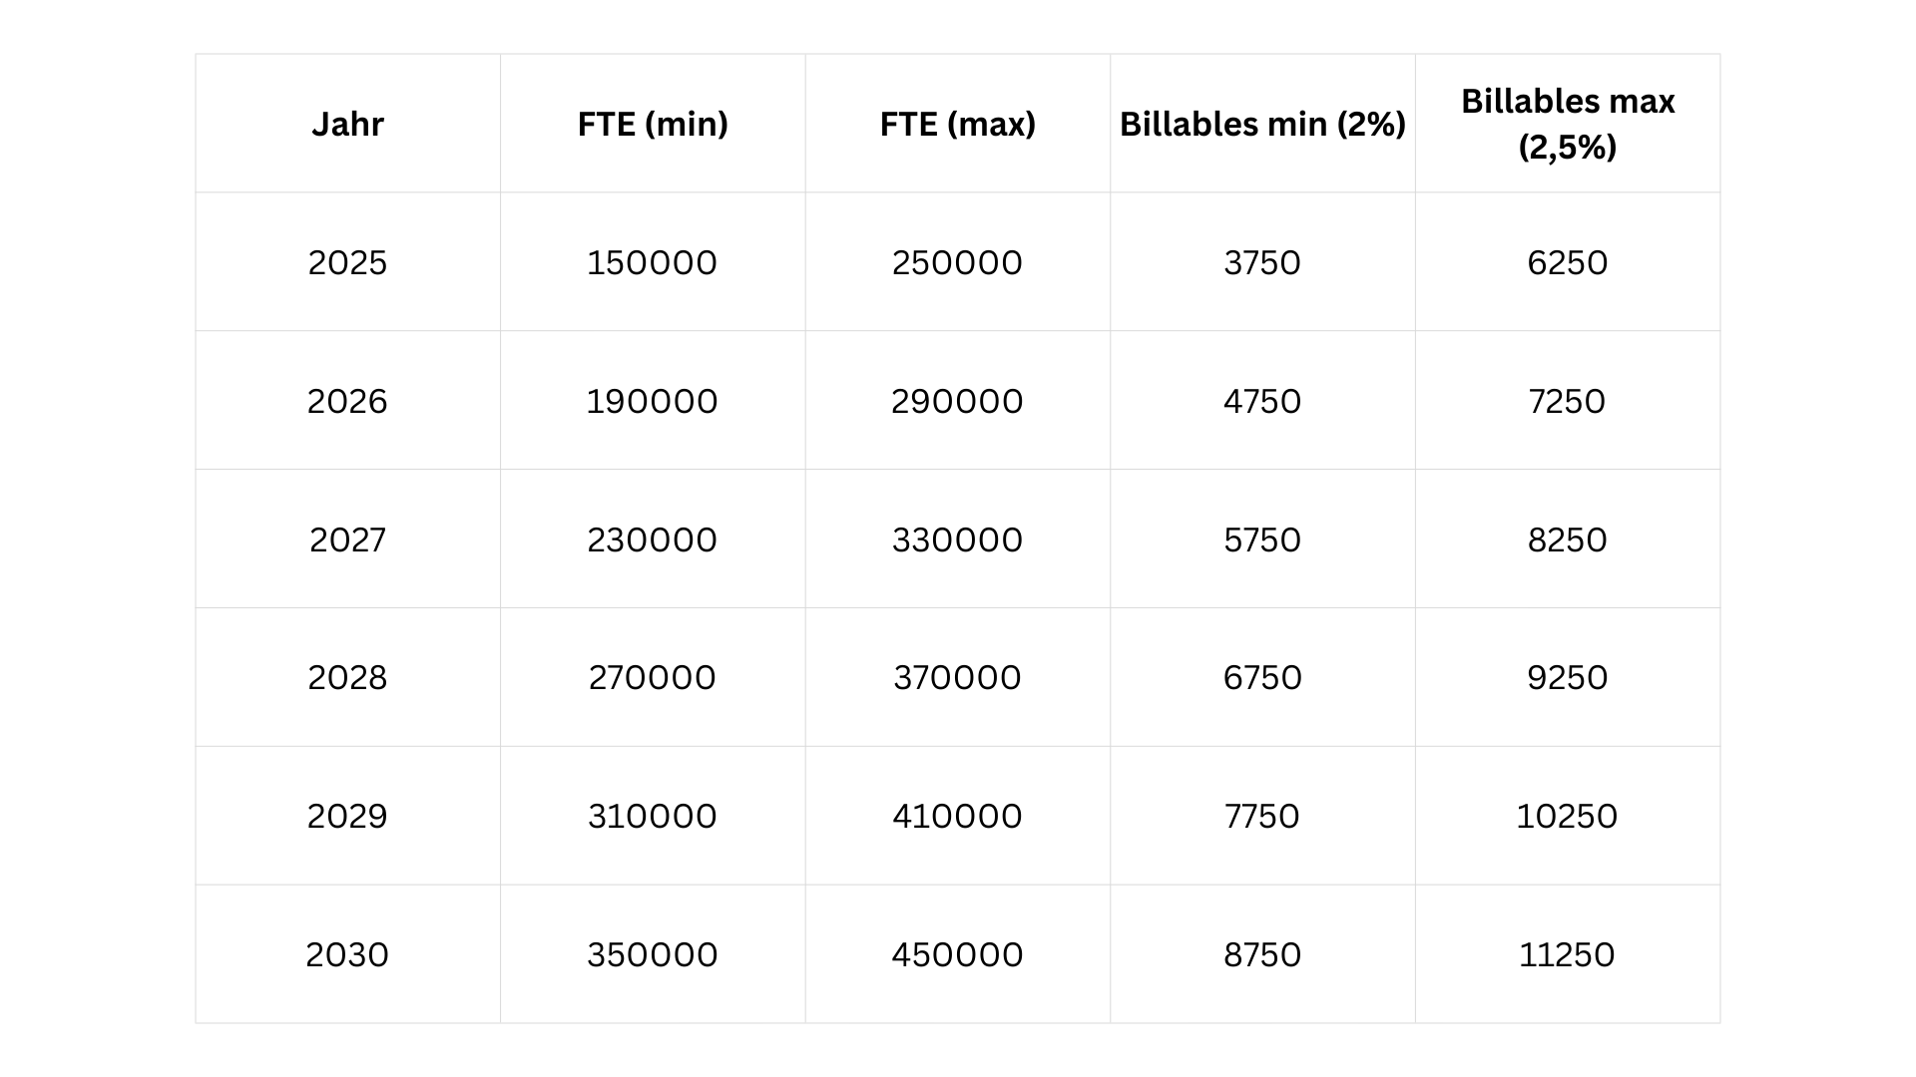Select the 290000 FTE max value
The height and width of the screenshot is (1077, 1916).
pos(957,401)
